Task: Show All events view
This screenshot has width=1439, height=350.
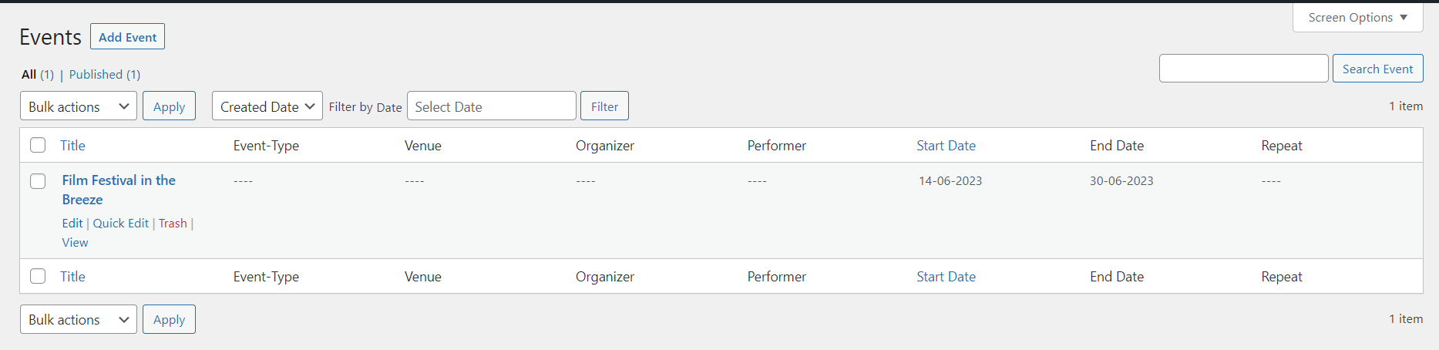Action: [x=29, y=75]
